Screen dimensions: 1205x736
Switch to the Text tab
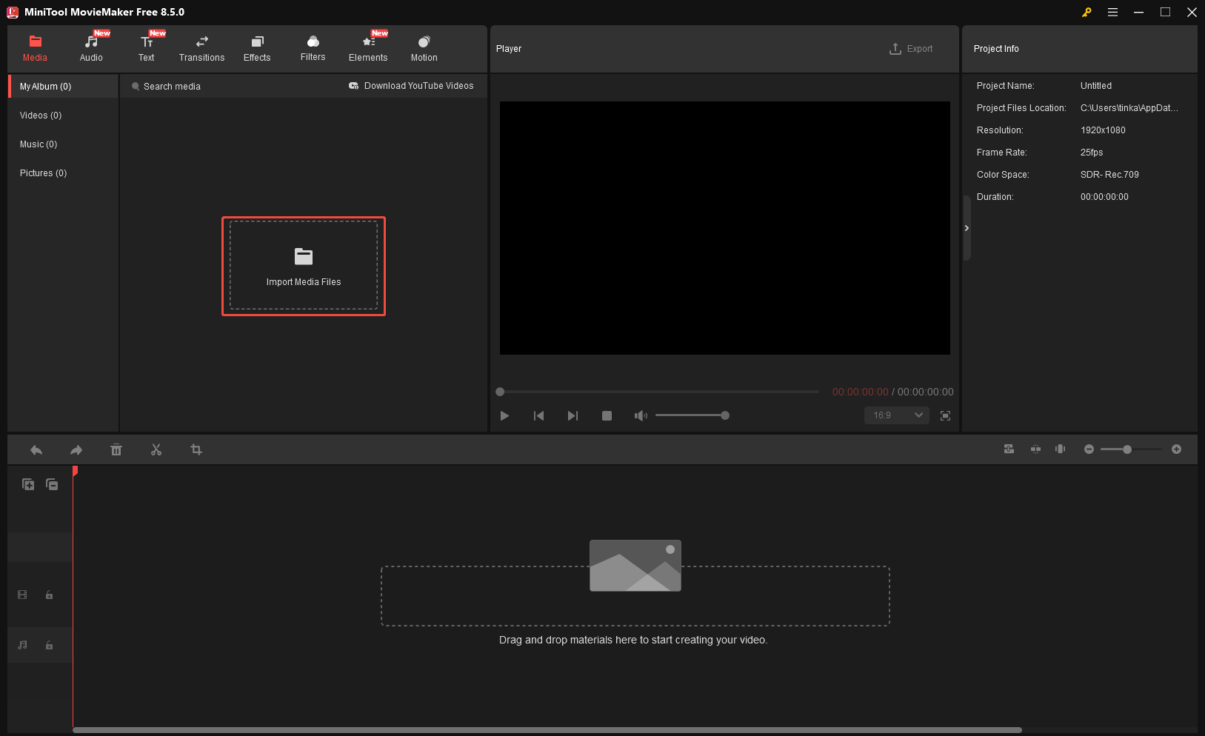146,48
